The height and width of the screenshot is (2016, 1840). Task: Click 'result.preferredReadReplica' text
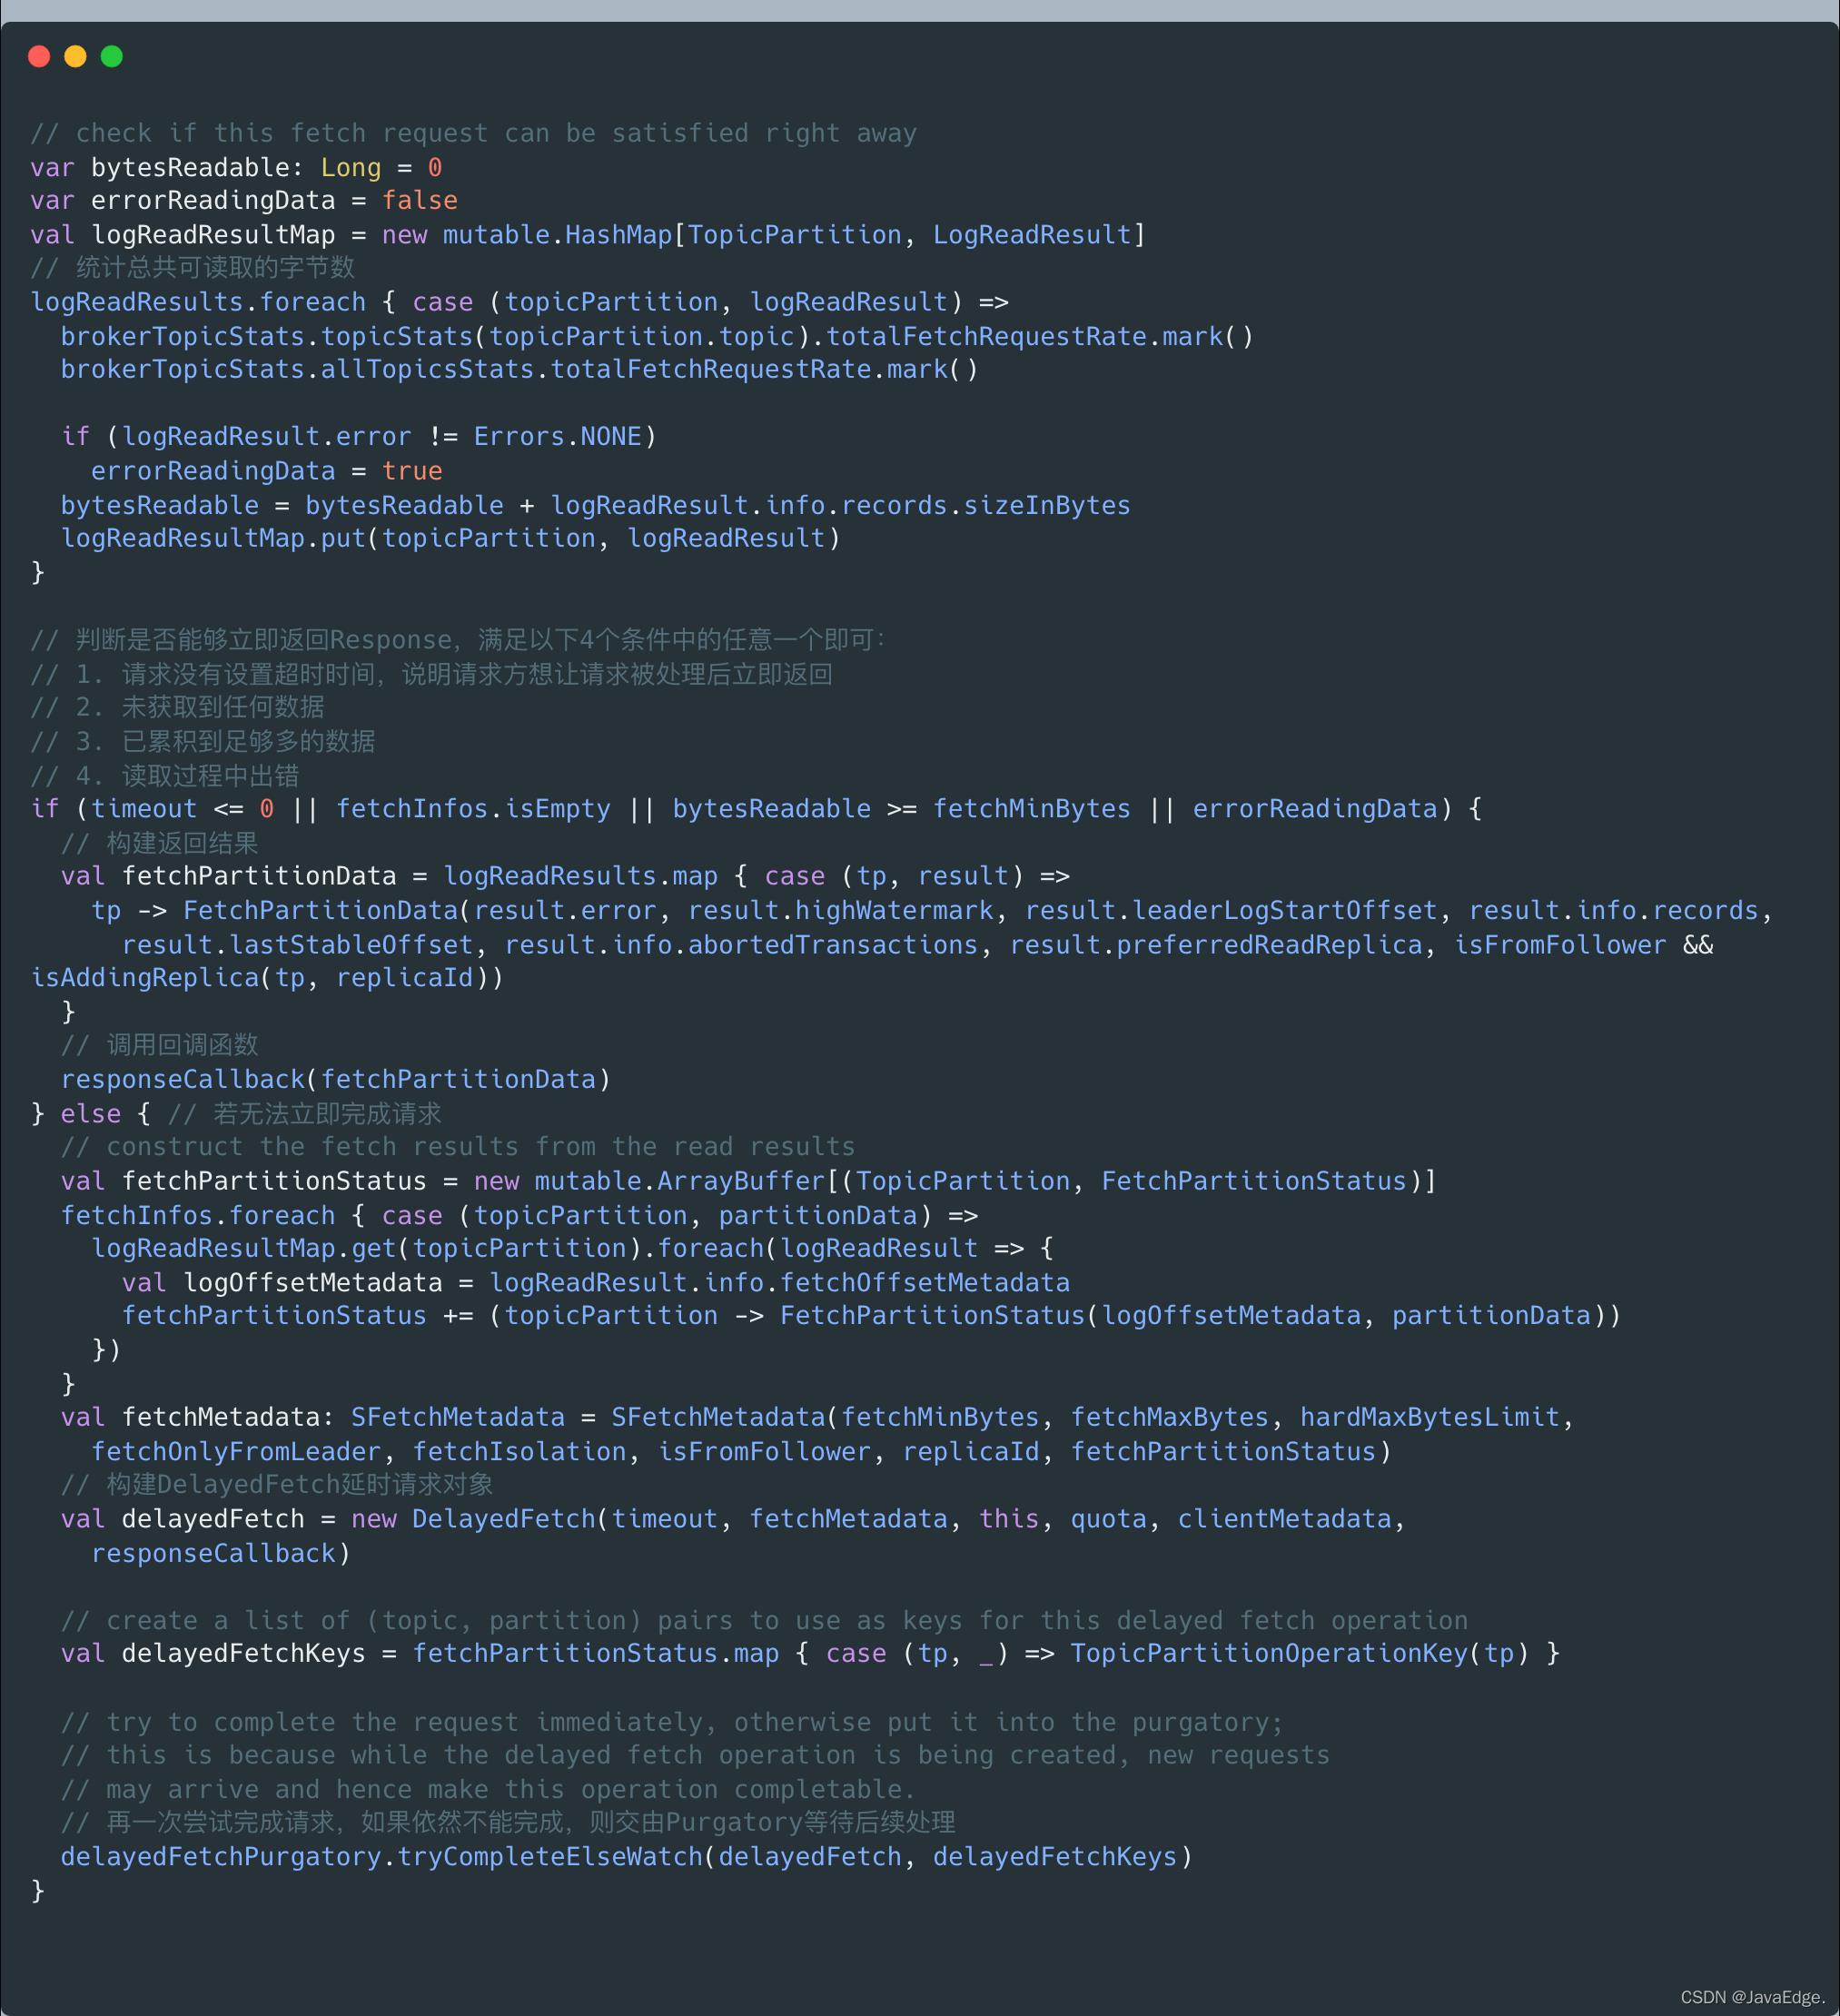point(1216,945)
